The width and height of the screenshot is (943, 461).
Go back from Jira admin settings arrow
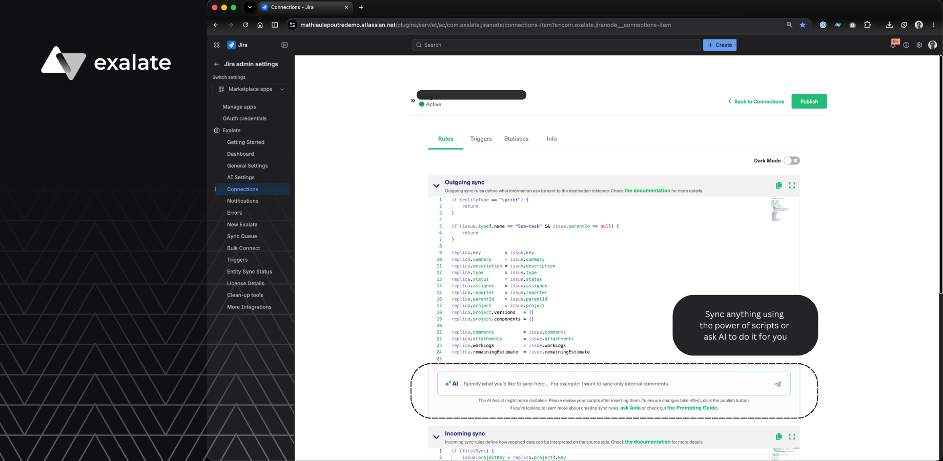(x=217, y=64)
